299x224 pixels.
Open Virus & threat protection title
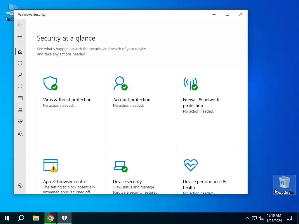click(67, 100)
